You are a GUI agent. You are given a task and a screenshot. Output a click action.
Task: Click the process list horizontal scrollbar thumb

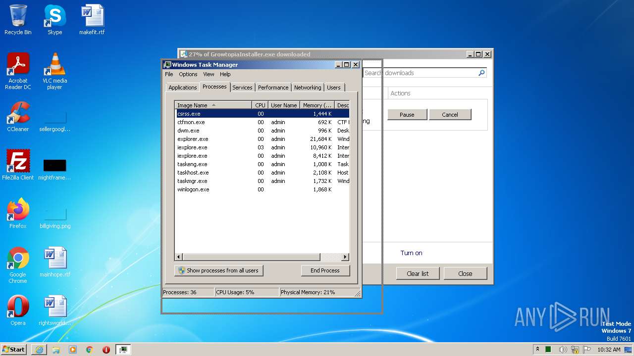pyautogui.click(x=251, y=257)
